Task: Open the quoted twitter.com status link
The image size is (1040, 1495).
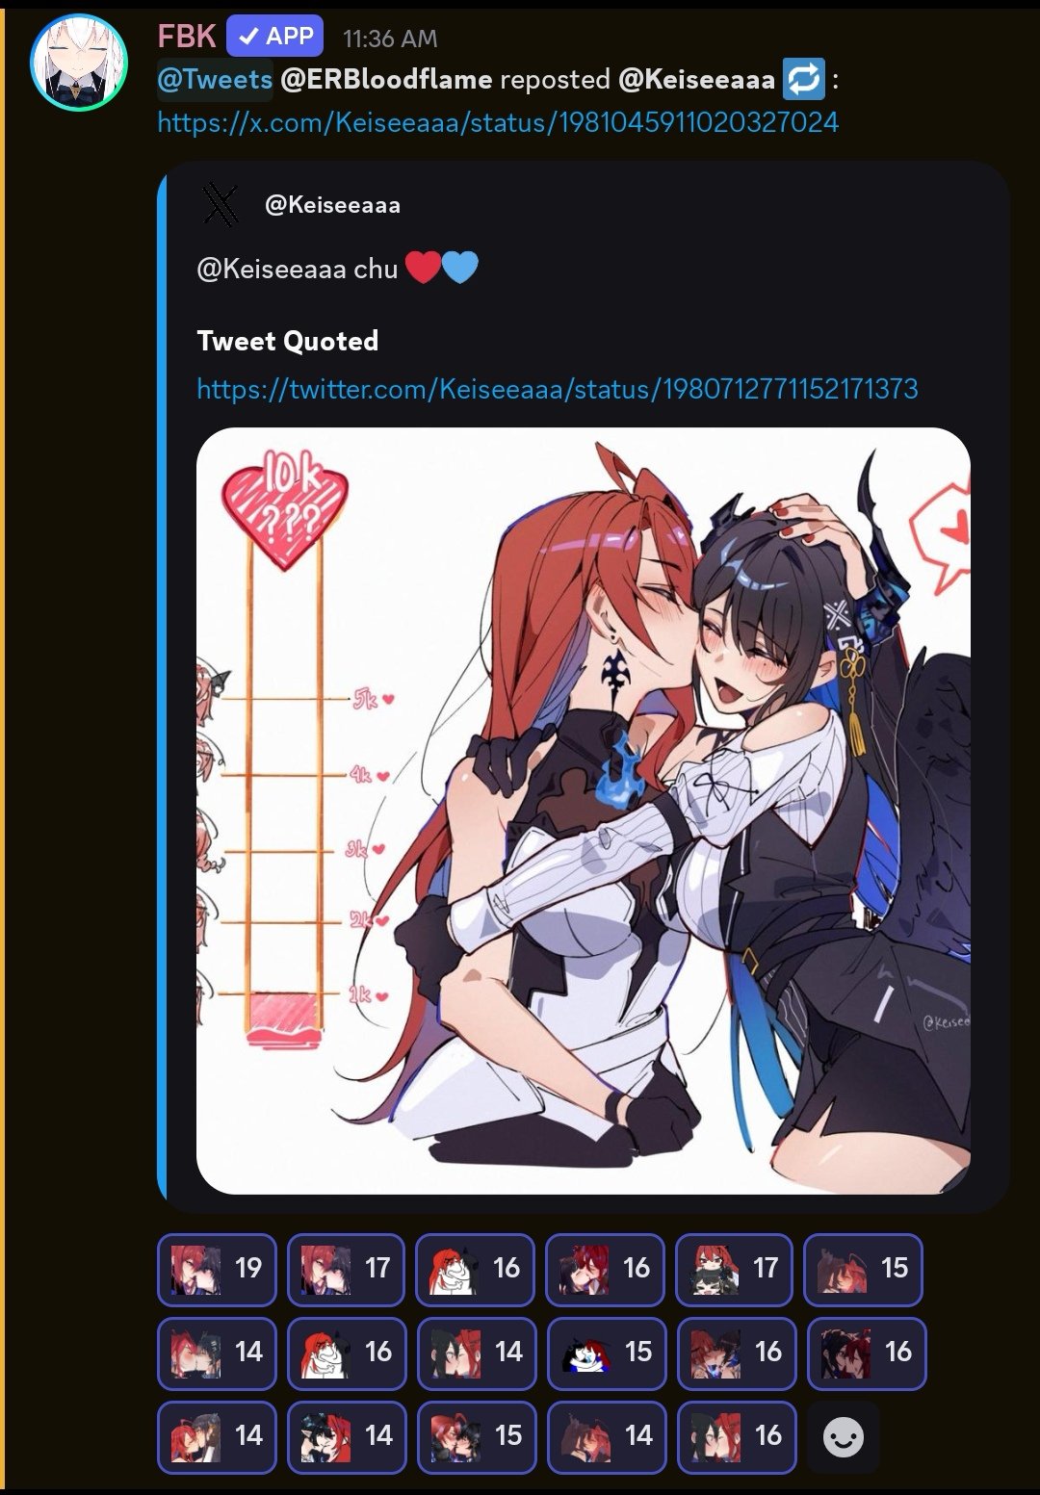Action: [x=557, y=389]
